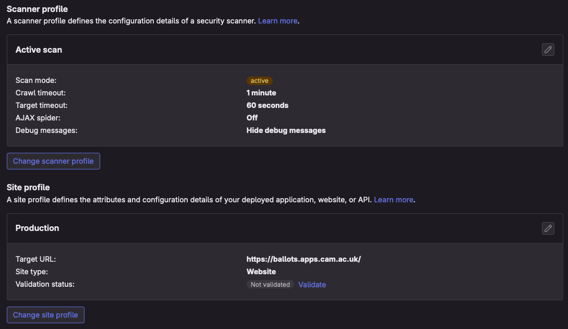Click the pencil icon for Production profile
Screen dimensions: 568x329
[548, 228]
